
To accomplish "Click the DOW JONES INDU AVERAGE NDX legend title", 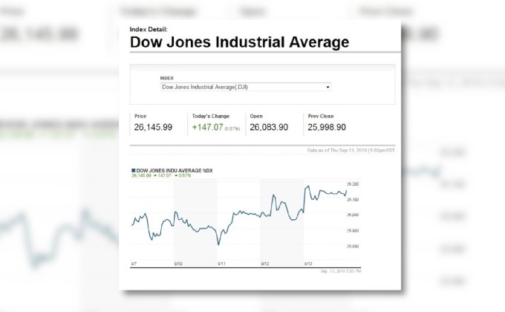I will tap(173, 171).
